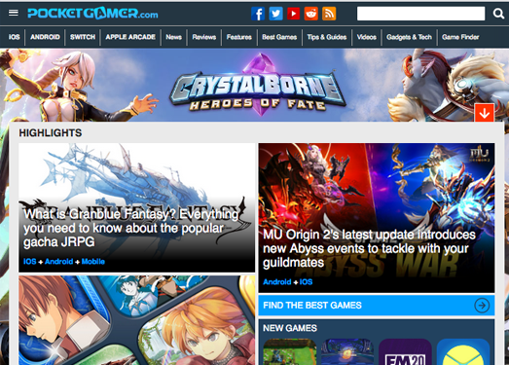Open the hamburger menu icon
509x365 pixels.
point(14,13)
